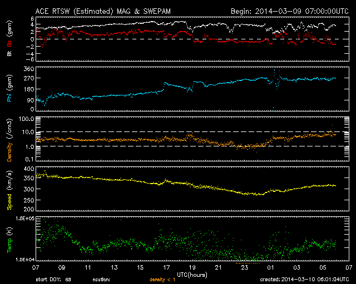Click the 'created: 2014-03-10 06:01:04UTC' timestamp
Image resolution: width=356 pixels, height=284 pixels.
coord(304,280)
